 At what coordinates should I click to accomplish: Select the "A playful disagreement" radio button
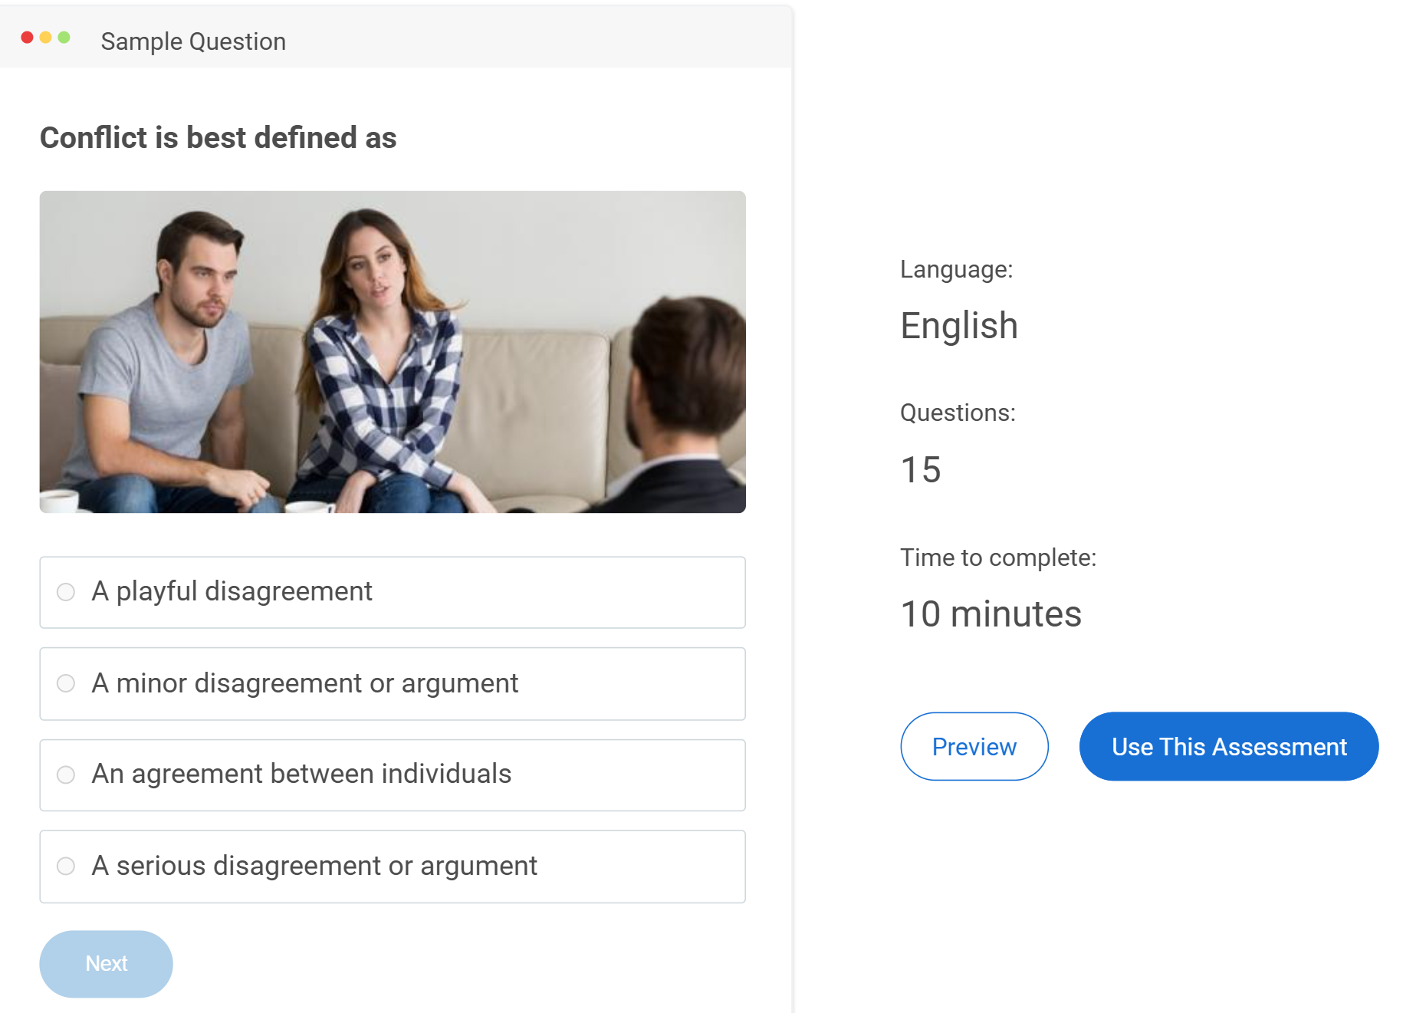(x=66, y=592)
